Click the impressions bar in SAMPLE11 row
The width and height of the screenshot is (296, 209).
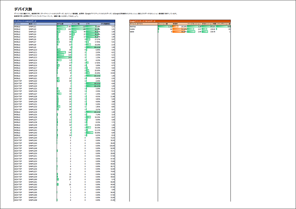click(61, 52)
